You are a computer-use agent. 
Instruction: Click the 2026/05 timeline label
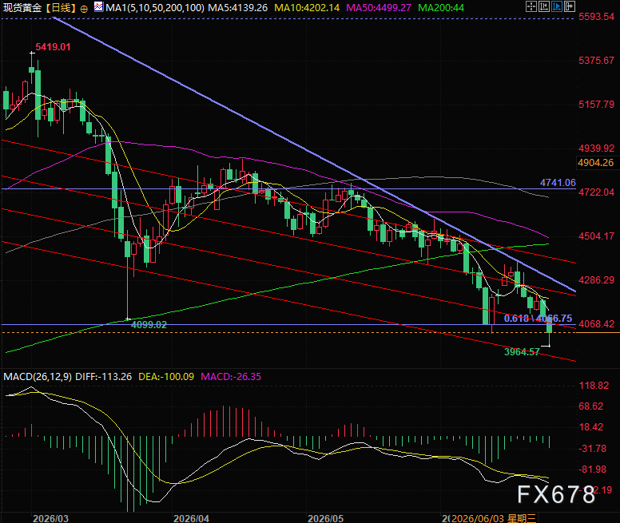click(326, 518)
